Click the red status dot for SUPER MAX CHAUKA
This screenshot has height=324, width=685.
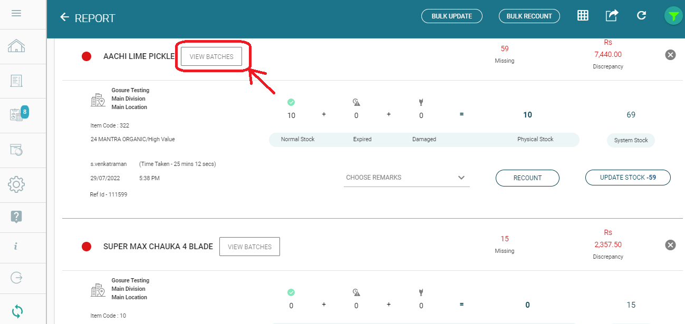pyautogui.click(x=87, y=247)
